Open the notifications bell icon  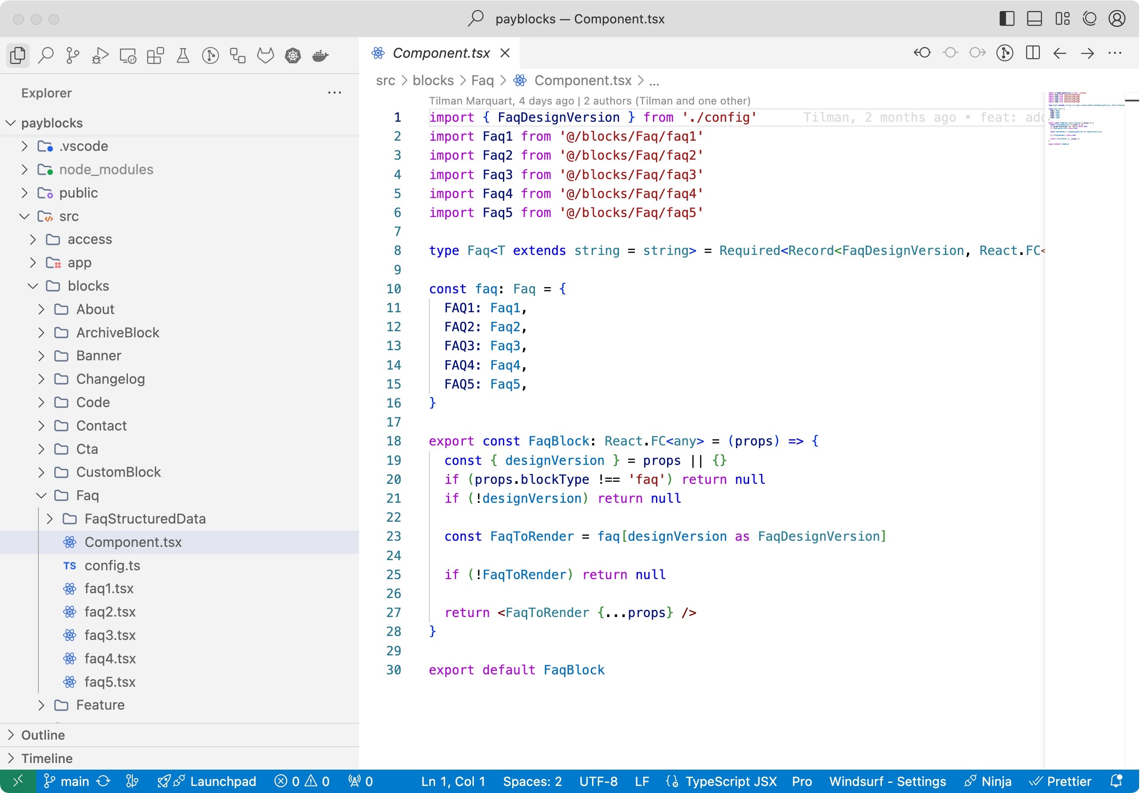(1117, 781)
